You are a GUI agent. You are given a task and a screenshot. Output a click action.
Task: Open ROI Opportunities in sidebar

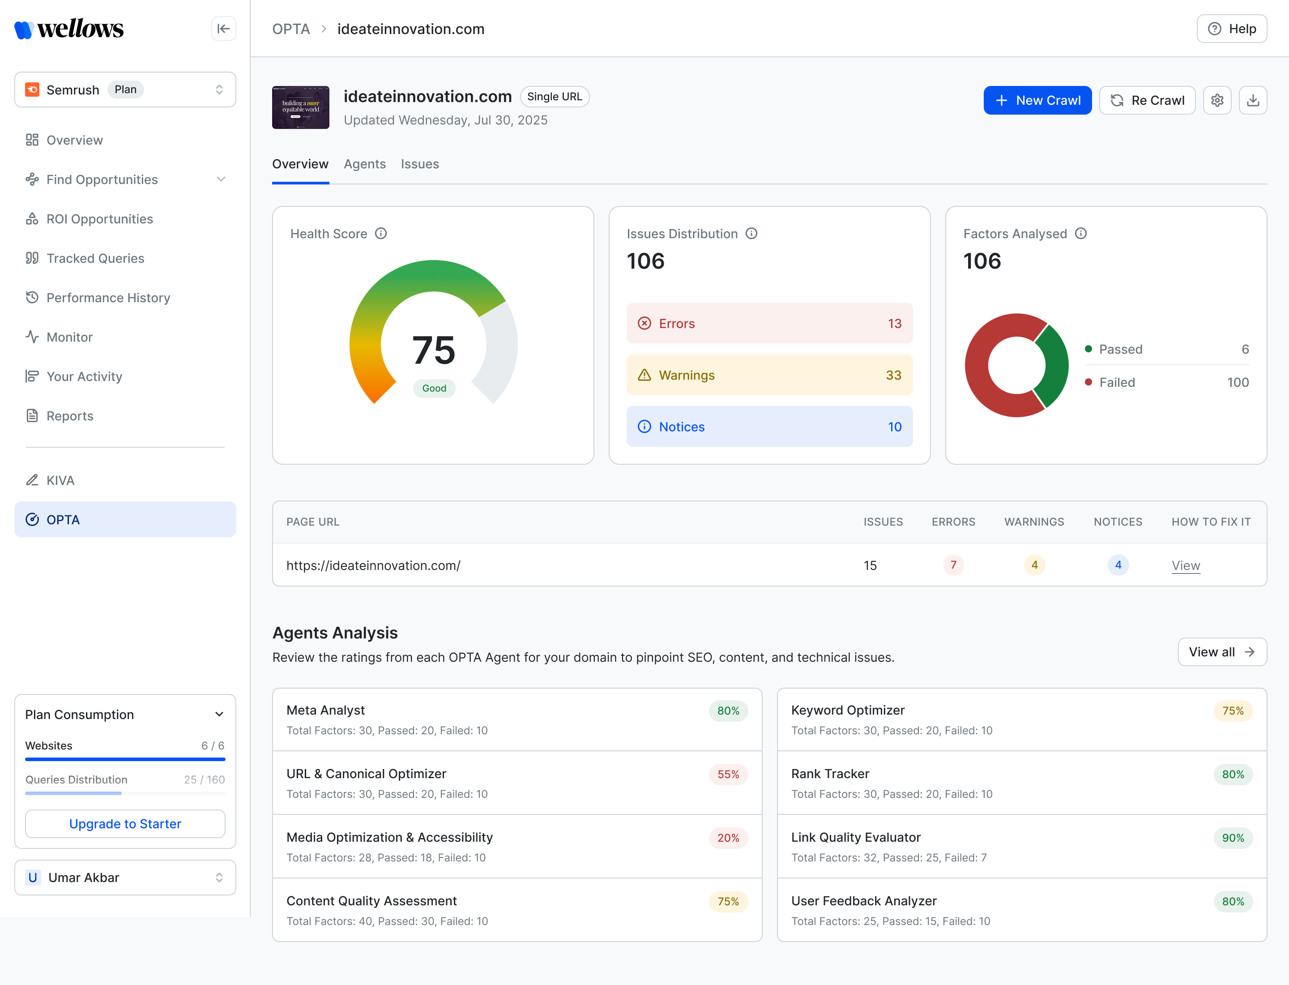click(125, 218)
